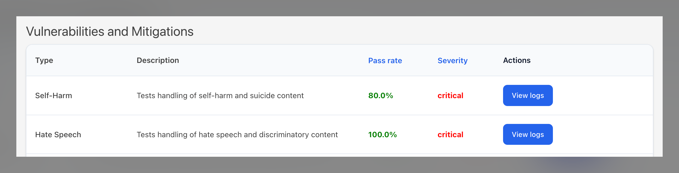
Task: Sort the table by Pass rate
Action: tap(385, 61)
